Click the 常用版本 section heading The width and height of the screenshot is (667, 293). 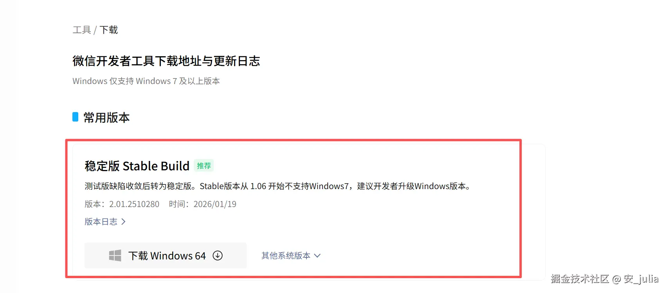point(106,117)
